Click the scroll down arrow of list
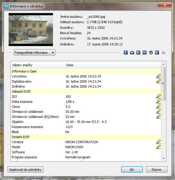Screen dimensions: 175x180 [x=163, y=158]
